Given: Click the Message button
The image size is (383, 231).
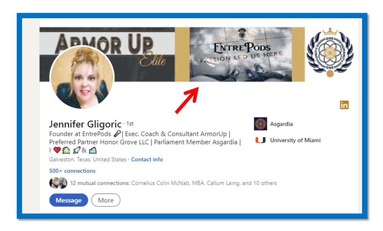Looking at the screenshot, I should pos(68,200).
